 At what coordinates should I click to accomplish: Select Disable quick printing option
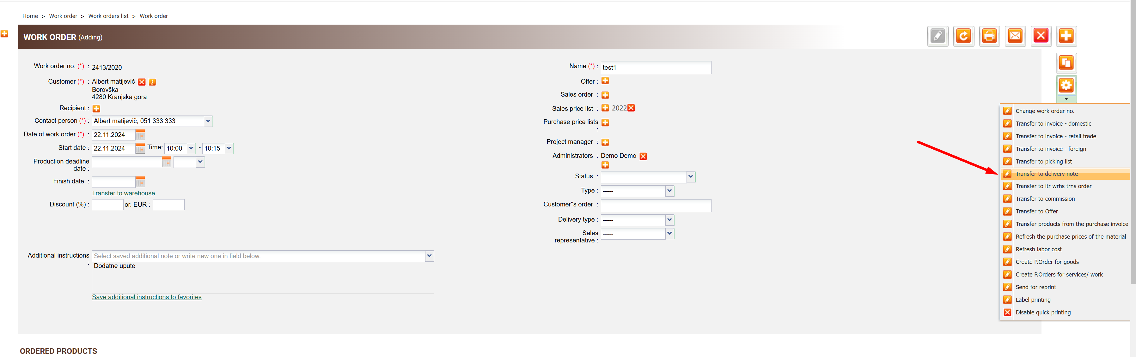coord(1042,312)
